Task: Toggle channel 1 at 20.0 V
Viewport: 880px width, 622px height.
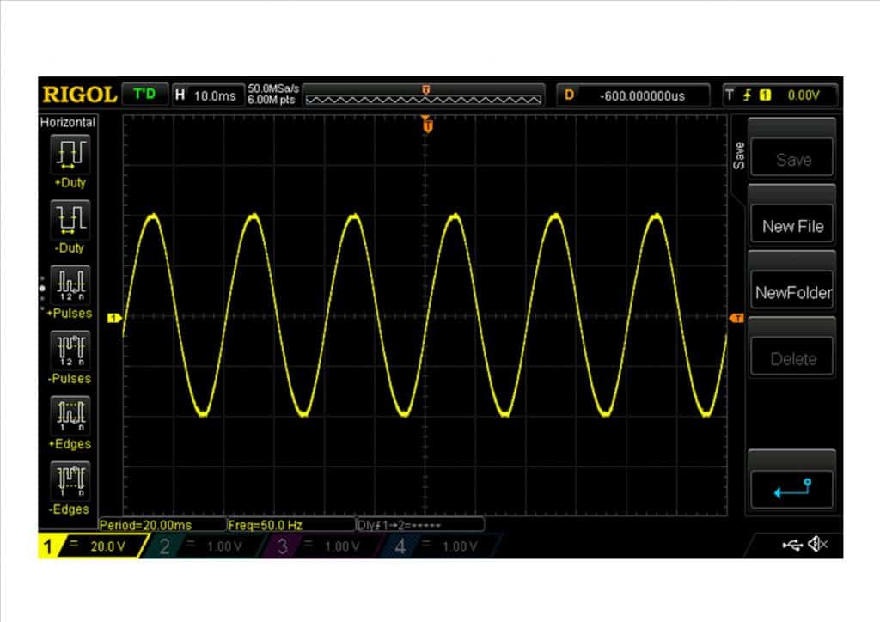Action: [86, 546]
